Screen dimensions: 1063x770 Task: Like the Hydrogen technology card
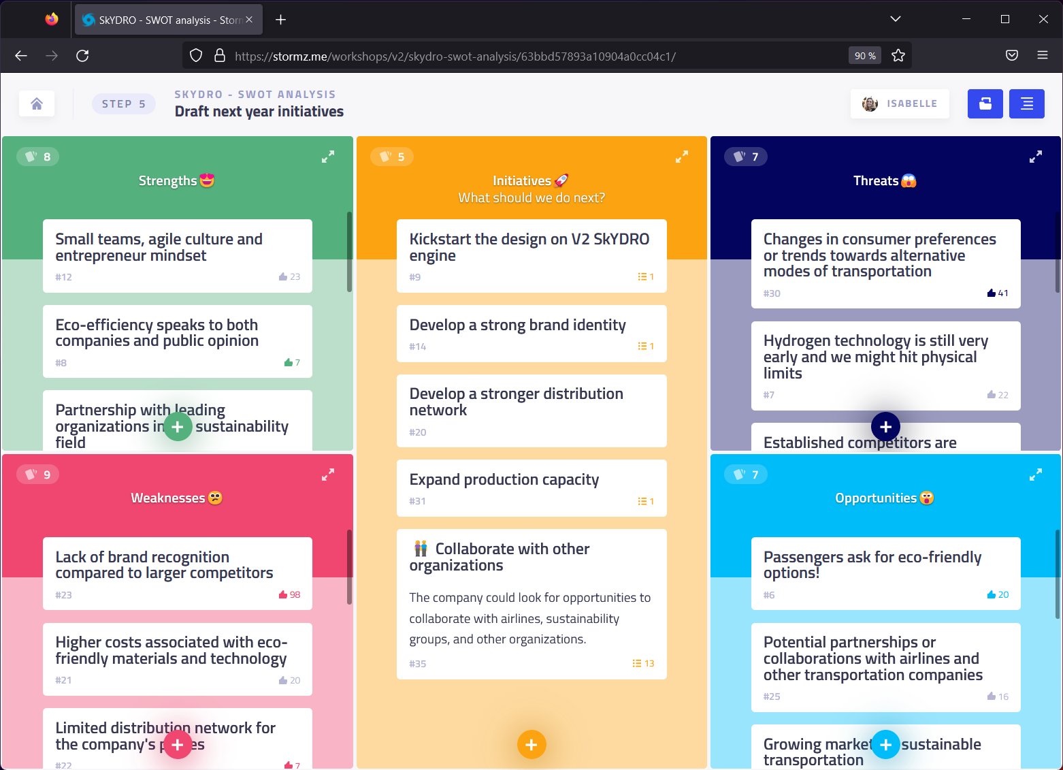pyautogui.click(x=998, y=395)
